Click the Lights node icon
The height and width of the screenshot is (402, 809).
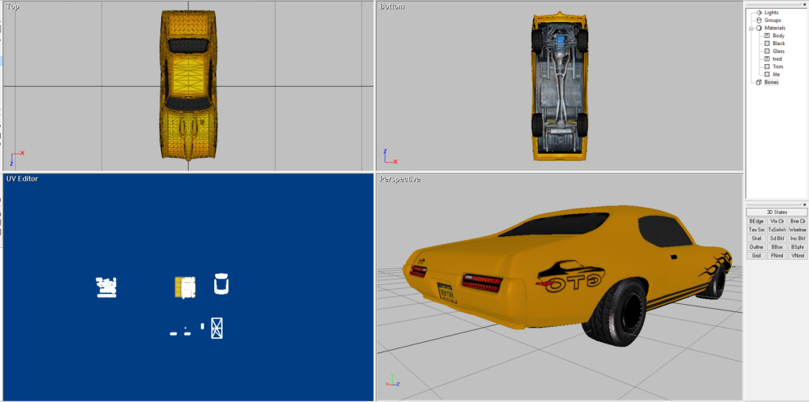point(759,13)
